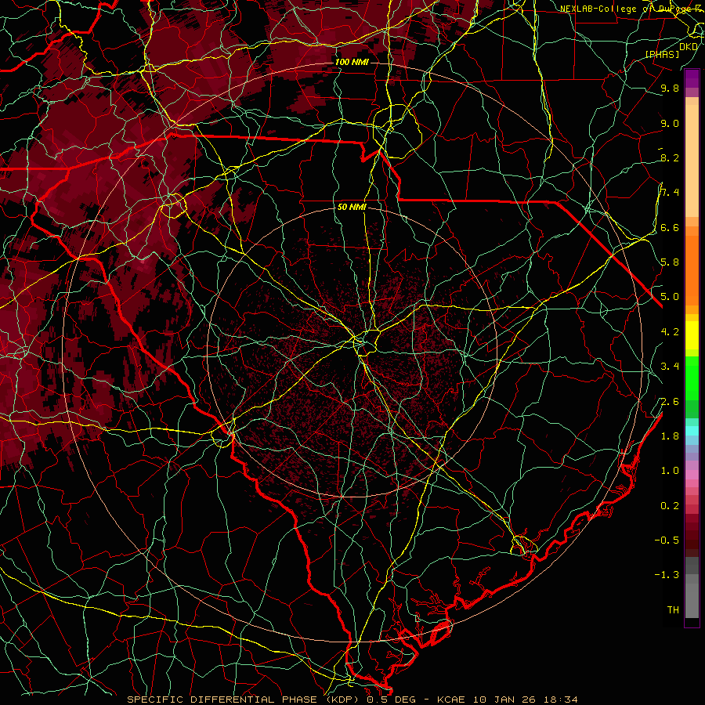Screen dimensions: 705x705
Task: Click the 100 NMI range ring label
Action: [x=352, y=62]
